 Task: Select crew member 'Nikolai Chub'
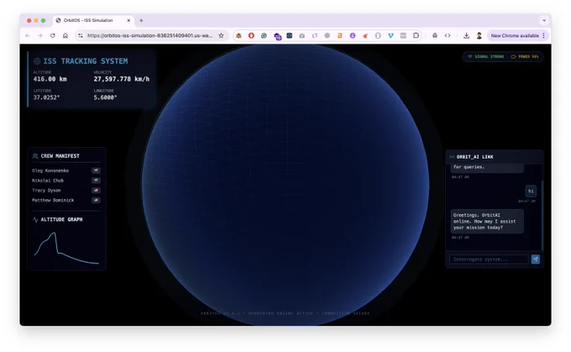coord(48,181)
